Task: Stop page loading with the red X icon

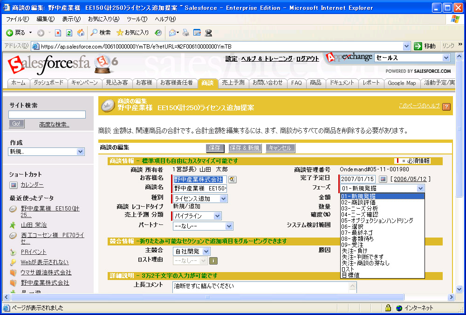Action: pos(58,33)
